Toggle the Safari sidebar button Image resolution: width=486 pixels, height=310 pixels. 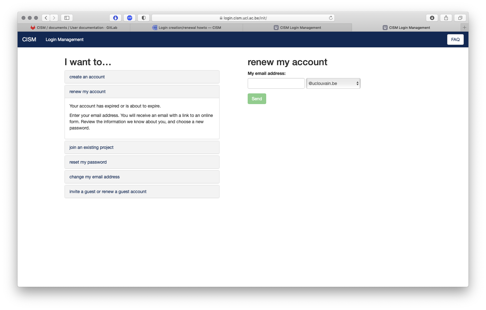click(x=67, y=18)
